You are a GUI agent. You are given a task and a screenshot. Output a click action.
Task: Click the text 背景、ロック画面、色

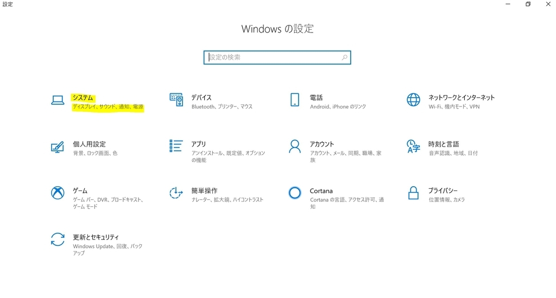pyautogui.click(x=96, y=153)
